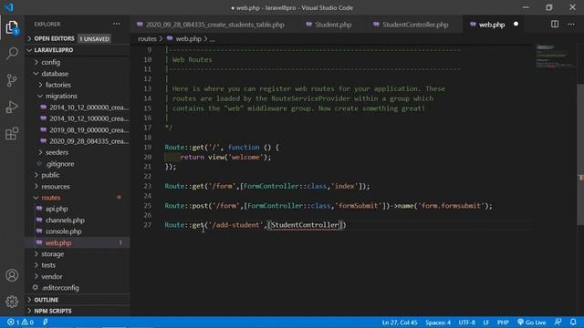Open the .editorconfig file
This screenshot has height=328, width=584.
click(60, 288)
